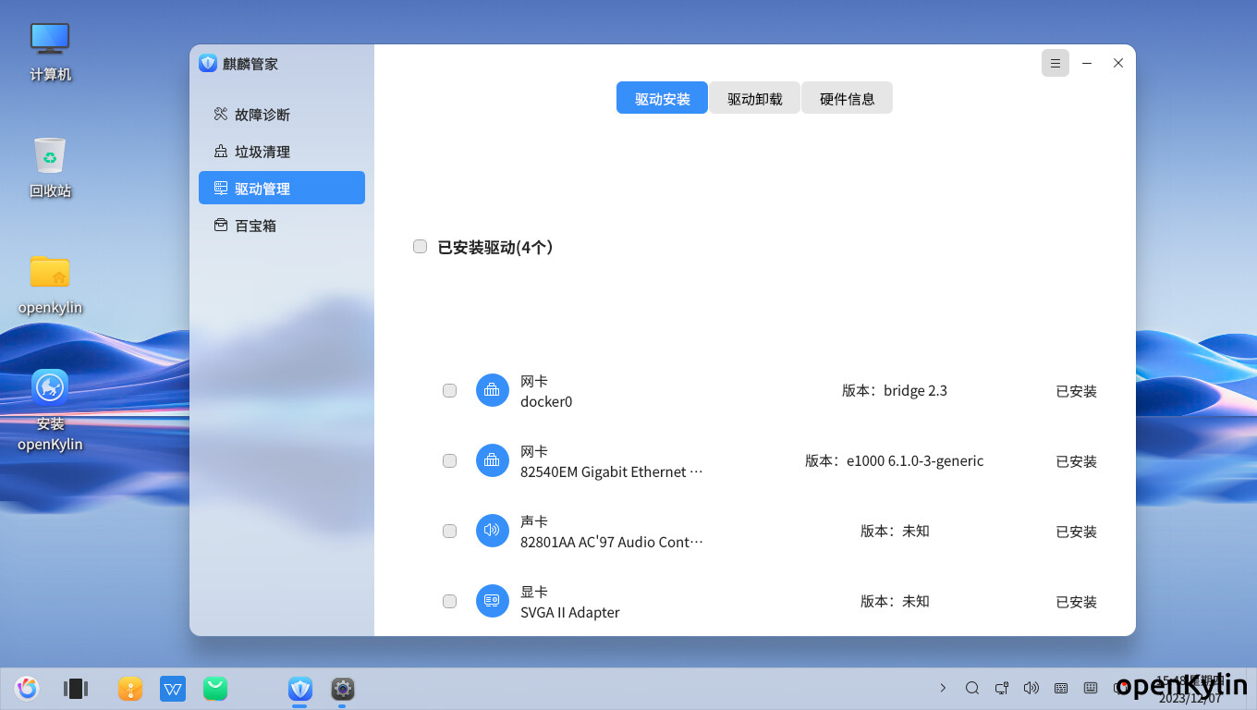
Task: Go to 垃圾清理 in the sidebar
Action: click(x=262, y=152)
